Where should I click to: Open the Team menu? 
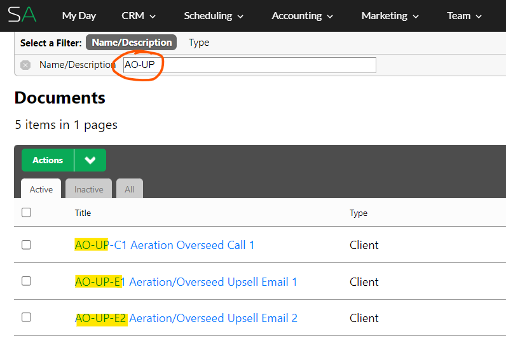pyautogui.click(x=463, y=16)
